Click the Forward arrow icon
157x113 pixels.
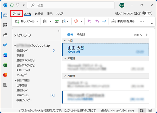point(104,21)
